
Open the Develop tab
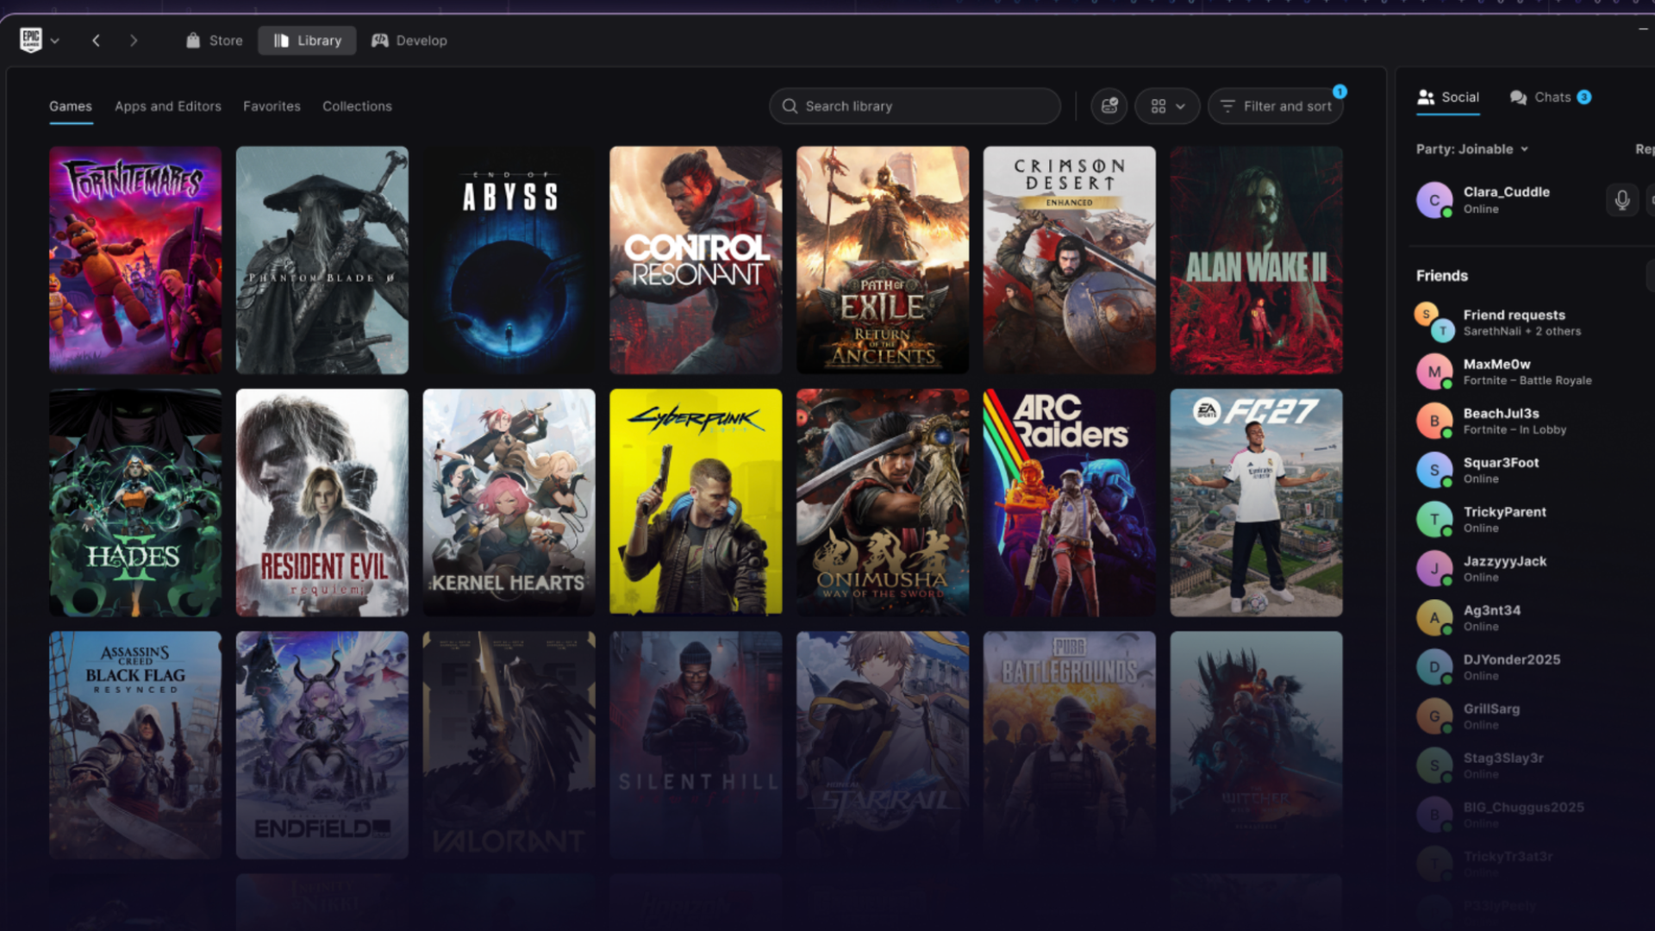click(x=409, y=41)
